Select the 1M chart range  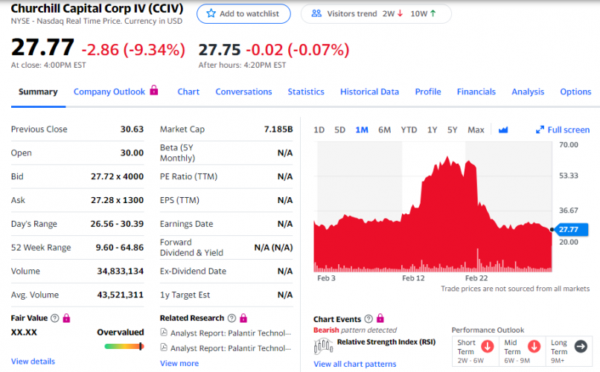pyautogui.click(x=362, y=130)
